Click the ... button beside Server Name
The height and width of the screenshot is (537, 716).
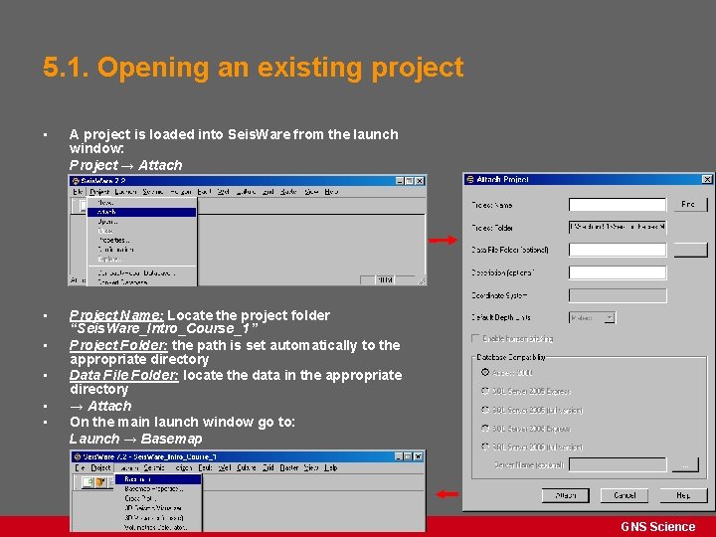pos(685,465)
